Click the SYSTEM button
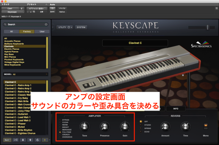 (x=81, y=27)
